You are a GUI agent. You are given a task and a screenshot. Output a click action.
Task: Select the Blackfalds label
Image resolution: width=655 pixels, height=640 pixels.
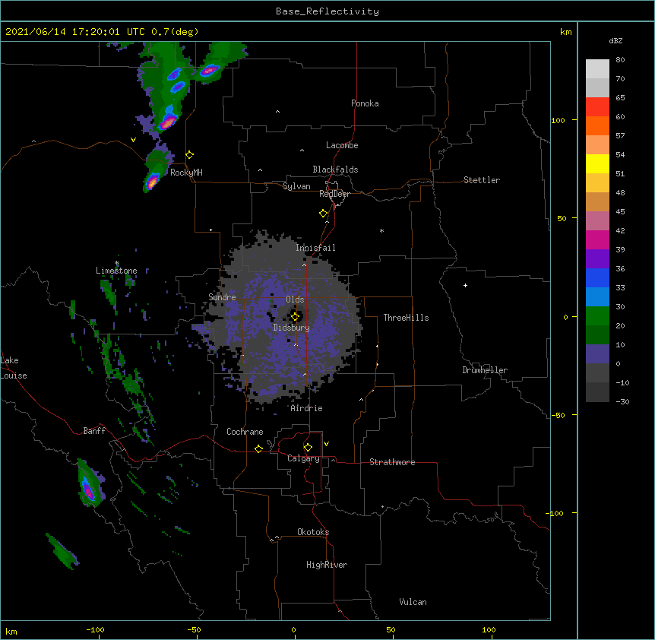(x=335, y=170)
